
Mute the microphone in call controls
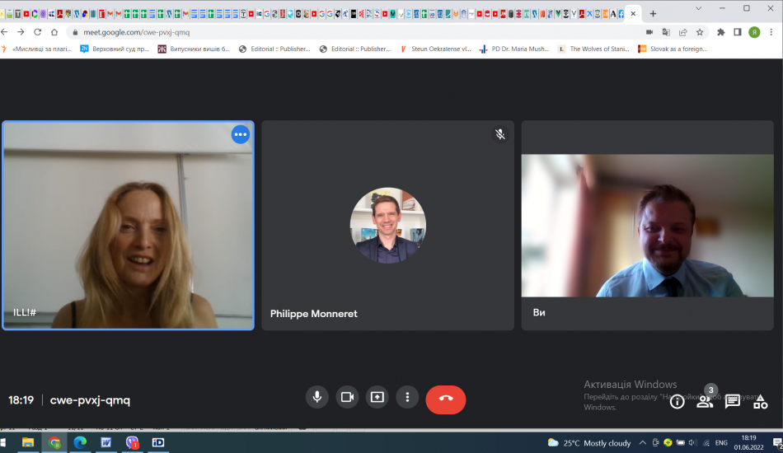pyautogui.click(x=316, y=397)
